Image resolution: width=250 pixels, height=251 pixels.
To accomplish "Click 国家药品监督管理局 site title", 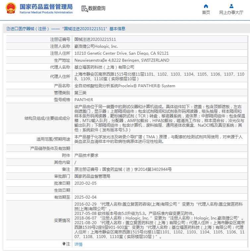I will (46, 7).
